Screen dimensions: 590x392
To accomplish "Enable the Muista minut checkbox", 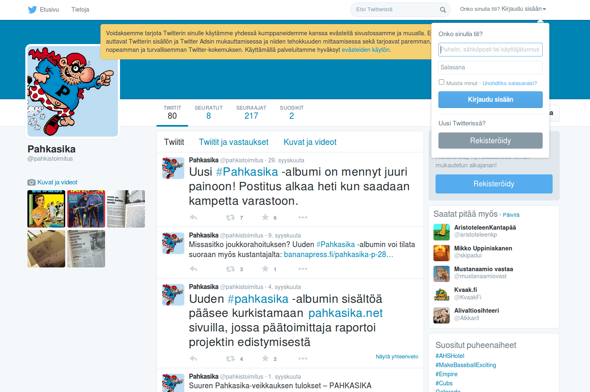I will [x=442, y=82].
